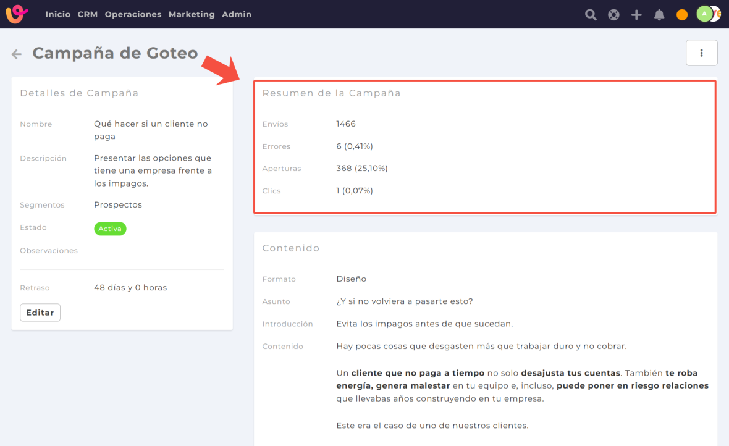Open the green user avatar 'A'
The image size is (729, 446).
coord(704,14)
